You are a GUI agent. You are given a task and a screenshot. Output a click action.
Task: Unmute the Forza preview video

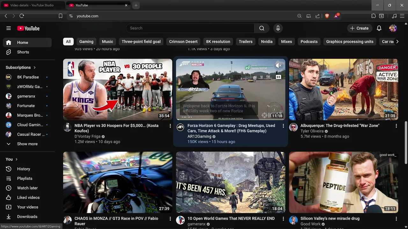278,66
